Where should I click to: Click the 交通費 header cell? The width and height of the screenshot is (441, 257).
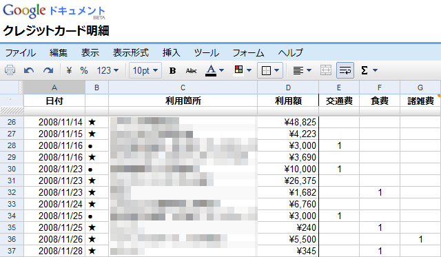[x=339, y=101]
